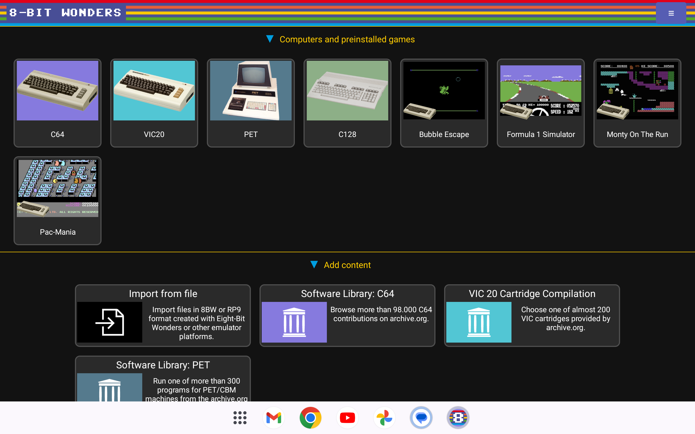Start the VIC20 computer
Image resolution: width=695 pixels, height=434 pixels.
pos(154,103)
